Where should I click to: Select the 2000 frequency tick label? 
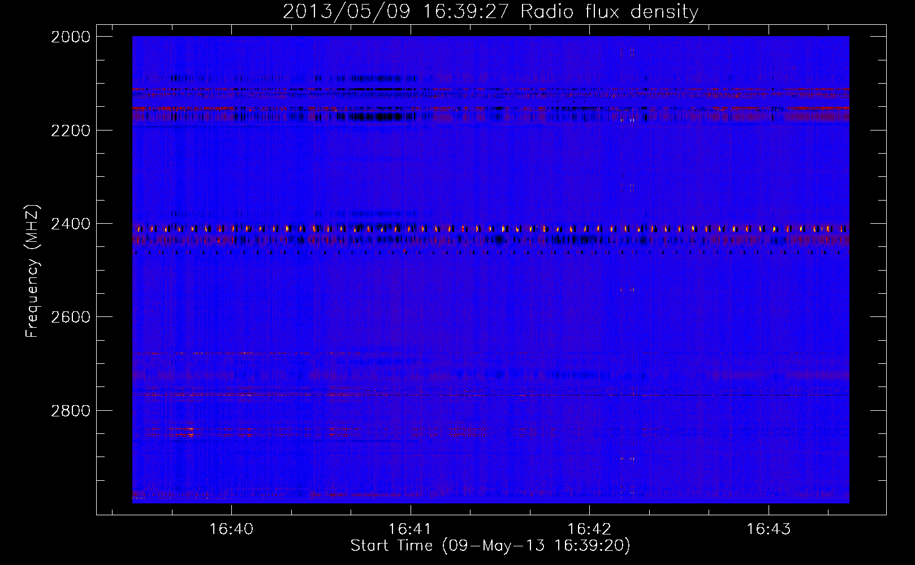[x=71, y=37]
